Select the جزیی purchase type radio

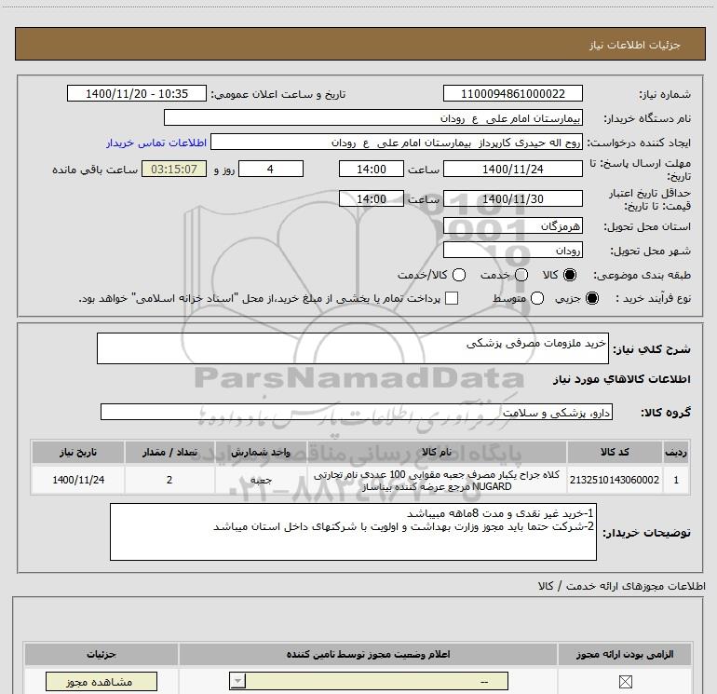click(x=592, y=298)
